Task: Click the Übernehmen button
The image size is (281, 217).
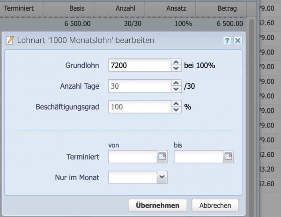Action: 157,205
